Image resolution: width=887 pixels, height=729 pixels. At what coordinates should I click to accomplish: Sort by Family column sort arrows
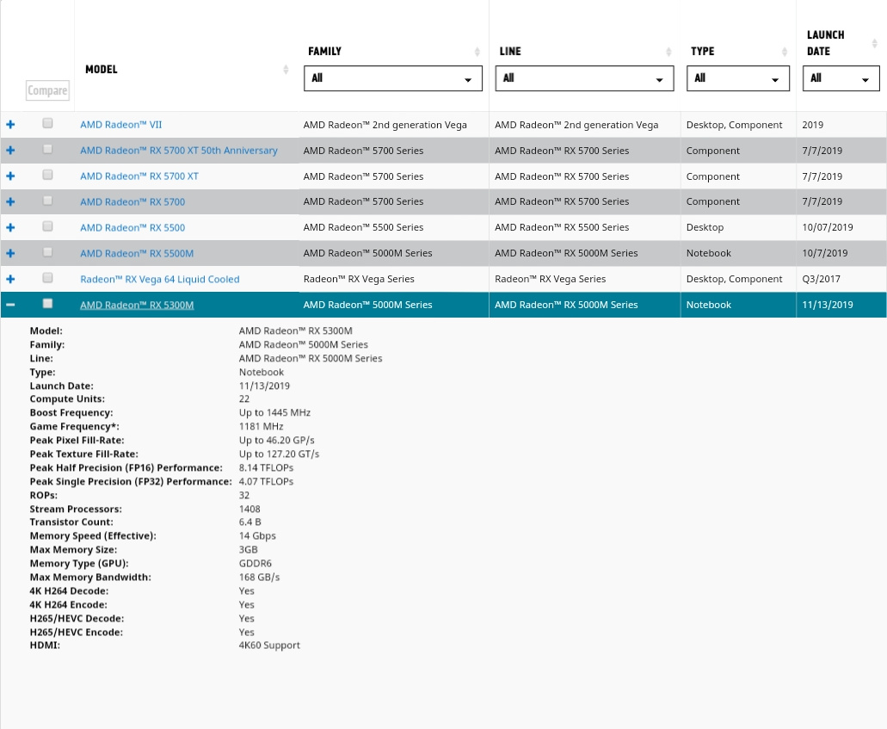pos(477,52)
